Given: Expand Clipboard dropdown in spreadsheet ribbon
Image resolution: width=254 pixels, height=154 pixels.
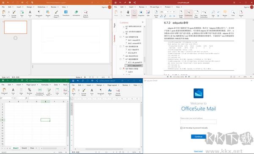Looking at the screenshot, I should pyautogui.click(x=4, y=95).
